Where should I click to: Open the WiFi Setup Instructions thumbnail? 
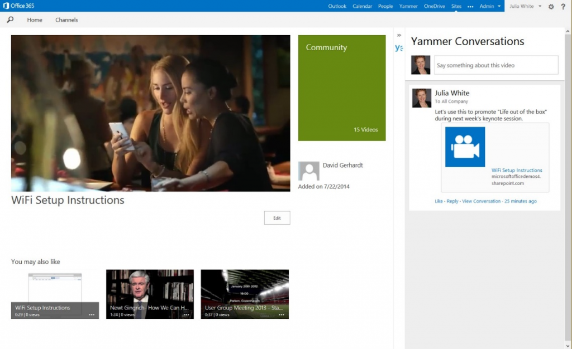pyautogui.click(x=55, y=295)
